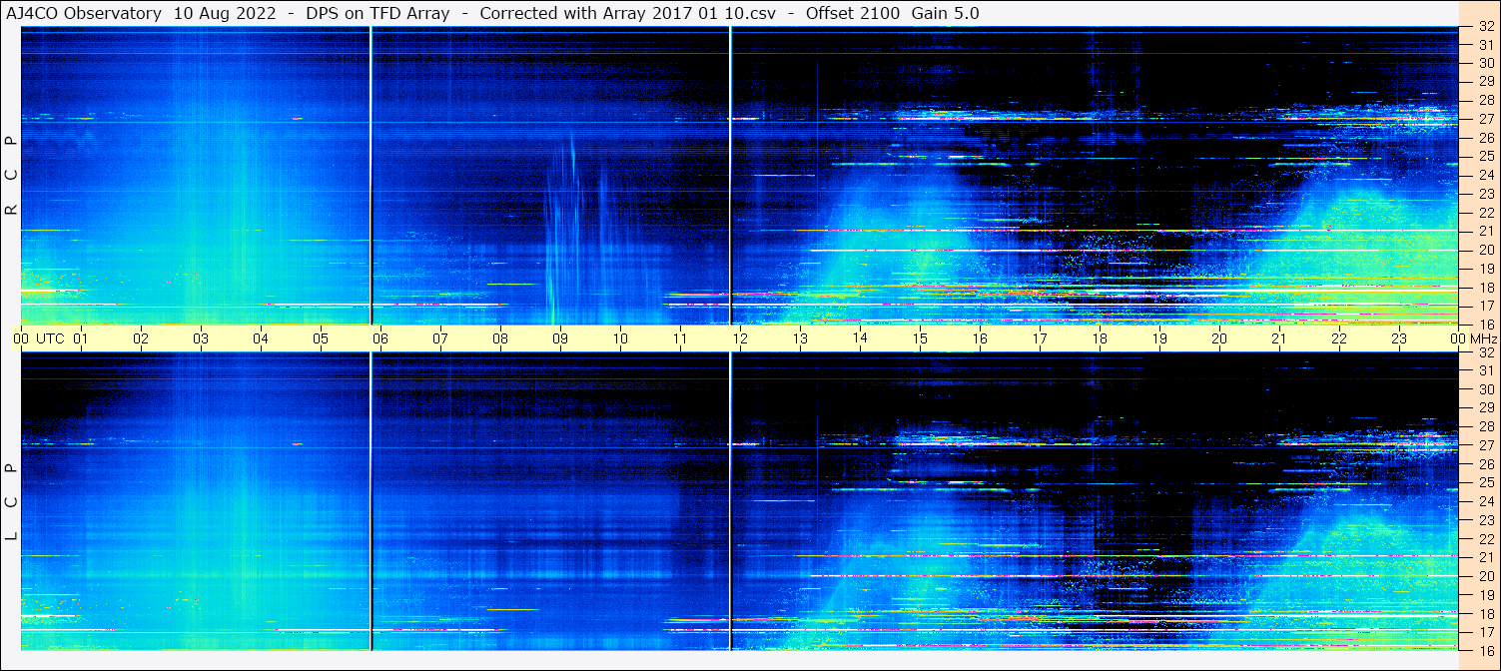Screen dimensions: 1501x671
Task: Click the 18 MHz tick on the LCP frequency scale
Action: click(1485, 614)
